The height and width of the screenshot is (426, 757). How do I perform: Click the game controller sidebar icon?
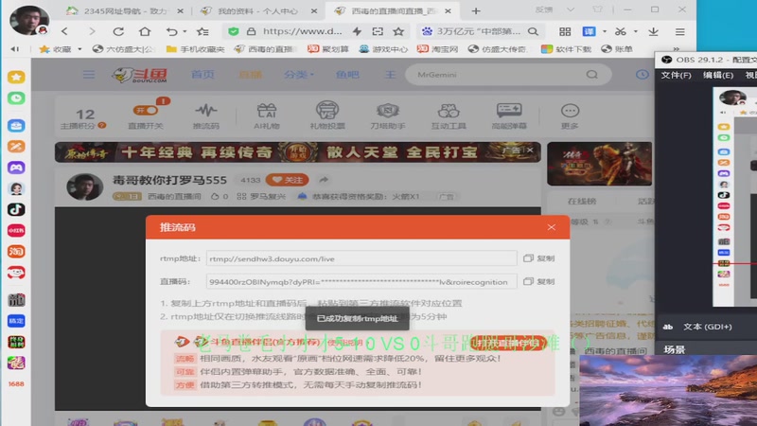[16, 168]
